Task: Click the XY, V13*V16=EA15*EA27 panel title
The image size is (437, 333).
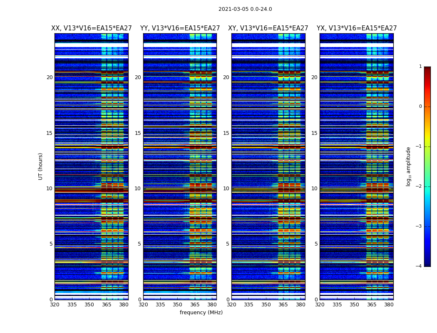Action: coord(268,28)
